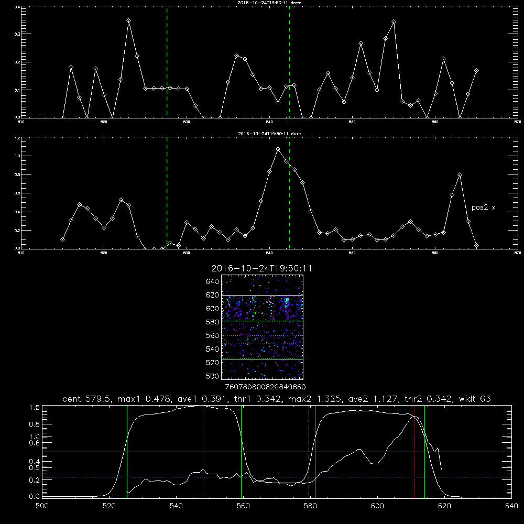Click the dawn plot's peak diamond left of first dashed line

[129, 21]
